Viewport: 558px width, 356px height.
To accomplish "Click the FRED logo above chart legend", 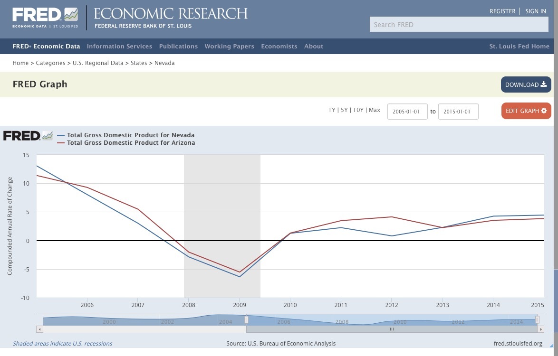I will point(28,136).
